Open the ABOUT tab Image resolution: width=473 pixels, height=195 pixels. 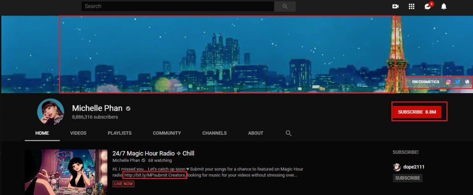point(255,133)
